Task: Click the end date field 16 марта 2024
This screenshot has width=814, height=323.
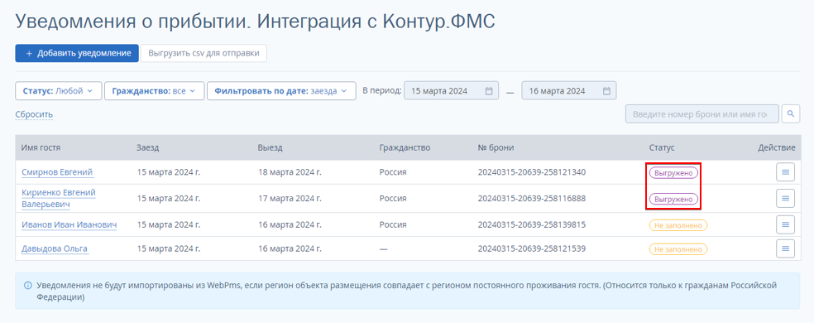Action: click(x=569, y=90)
